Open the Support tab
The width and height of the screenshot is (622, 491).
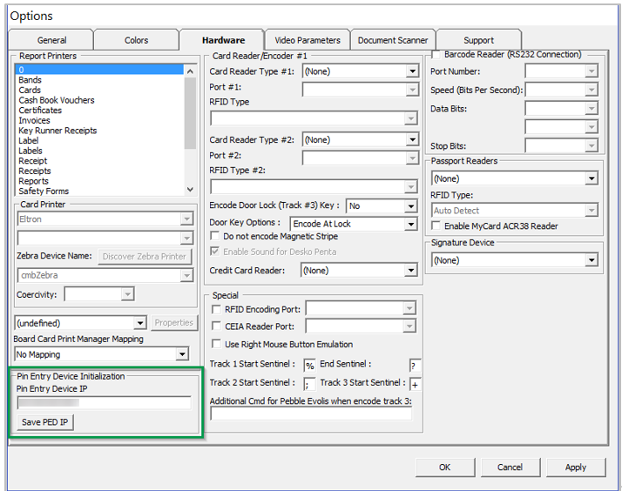479,40
